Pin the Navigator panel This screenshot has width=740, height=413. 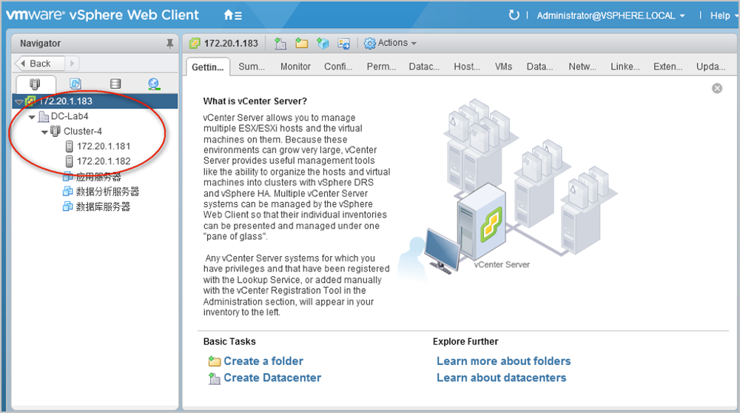pyautogui.click(x=169, y=44)
